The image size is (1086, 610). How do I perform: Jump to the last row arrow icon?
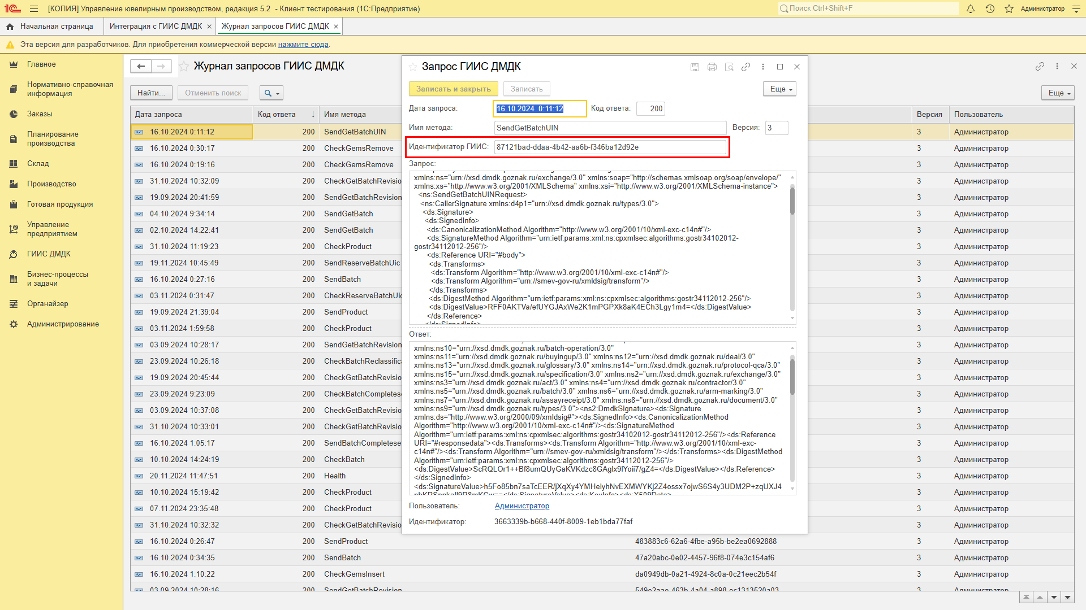(1067, 598)
